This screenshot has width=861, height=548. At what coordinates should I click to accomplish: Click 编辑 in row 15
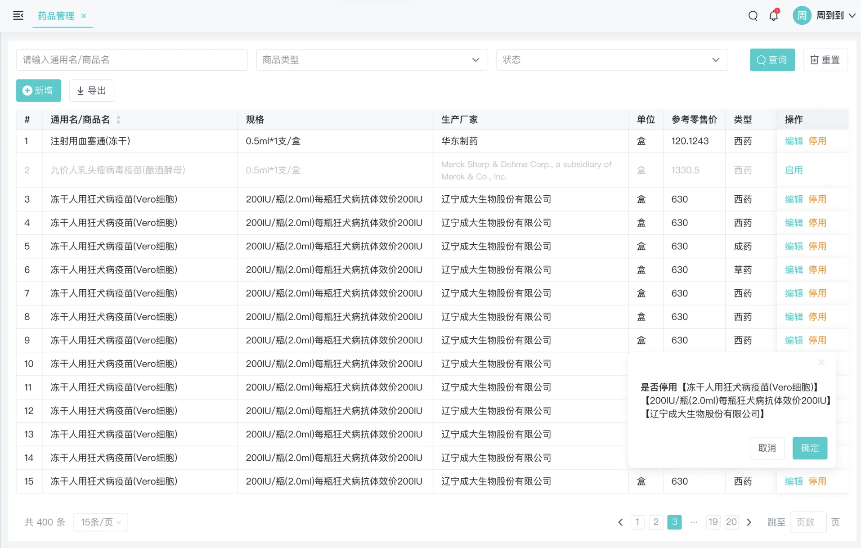[x=794, y=481]
